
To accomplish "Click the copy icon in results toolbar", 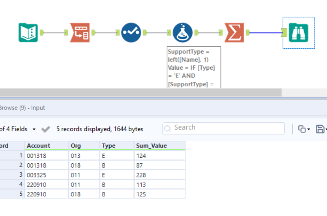I will 302,129.
